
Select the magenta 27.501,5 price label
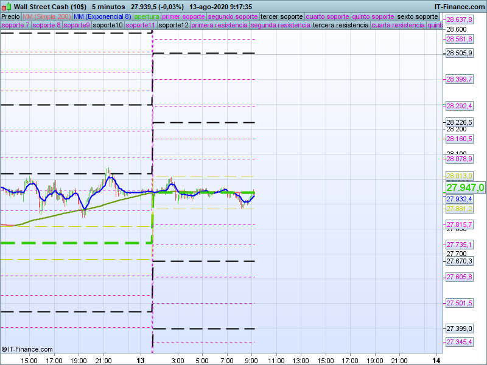[x=459, y=303]
